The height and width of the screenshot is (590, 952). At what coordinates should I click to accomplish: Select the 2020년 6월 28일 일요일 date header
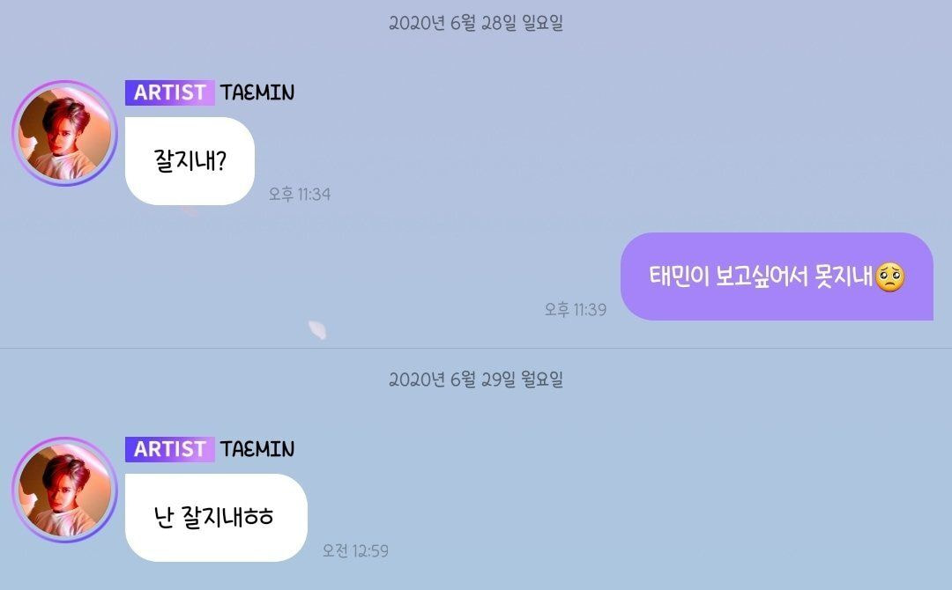(x=476, y=23)
